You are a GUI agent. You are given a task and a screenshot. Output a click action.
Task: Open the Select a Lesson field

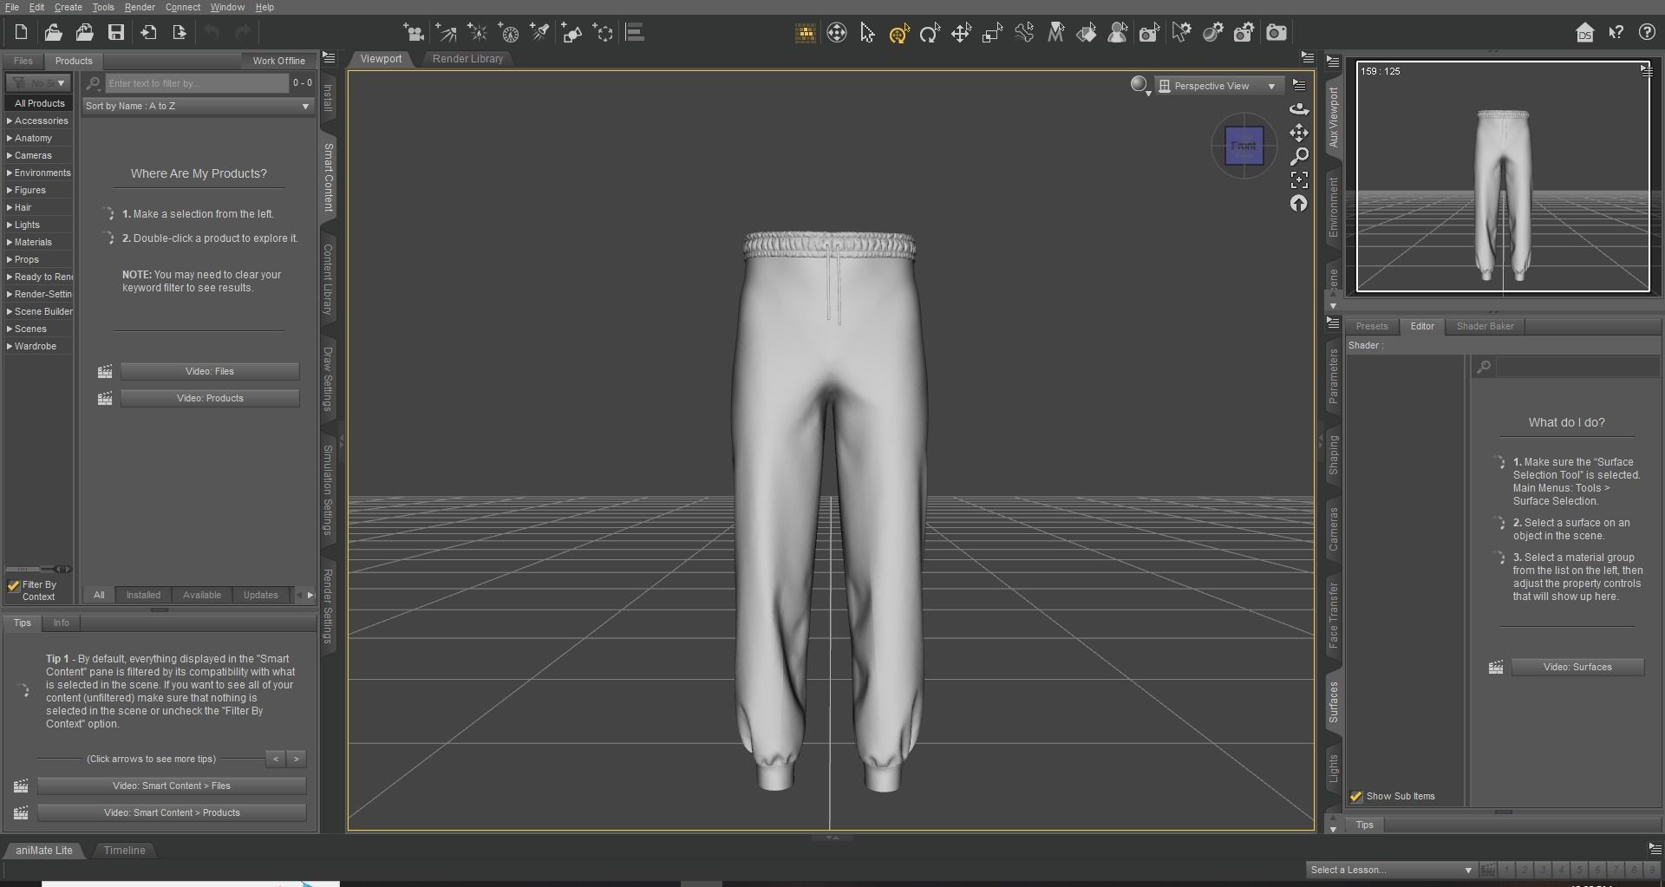pos(1387,869)
